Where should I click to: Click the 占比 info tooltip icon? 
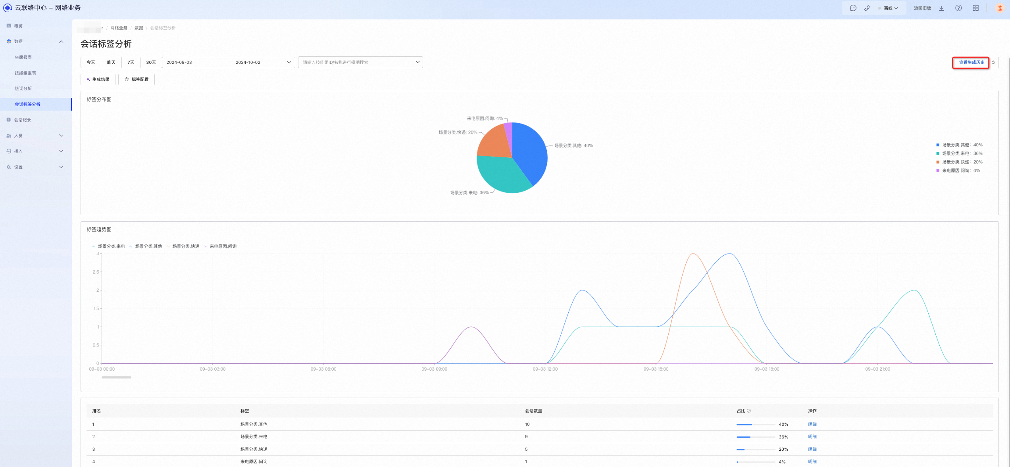tap(749, 411)
